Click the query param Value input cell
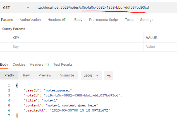The width and height of the screenshot is (177, 119). [x=161, y=47]
